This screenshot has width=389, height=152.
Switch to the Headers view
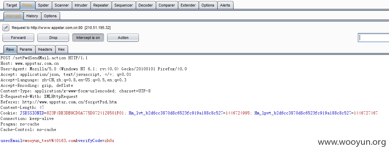coord(45,49)
